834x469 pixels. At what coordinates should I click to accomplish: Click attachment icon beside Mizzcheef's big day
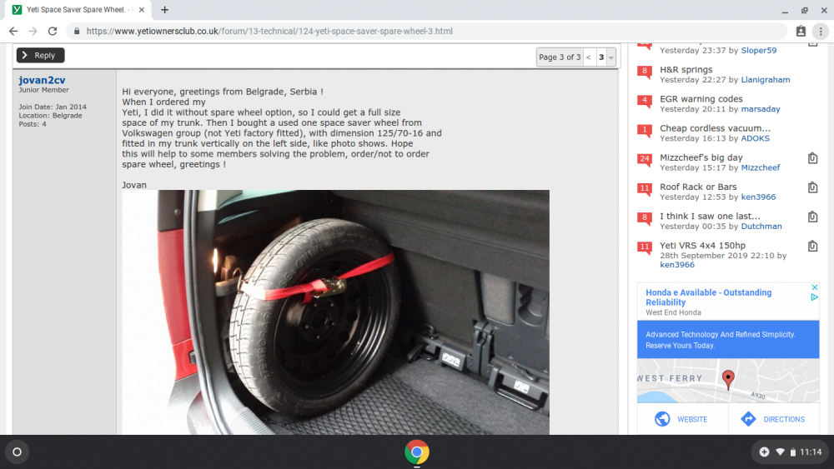point(812,157)
